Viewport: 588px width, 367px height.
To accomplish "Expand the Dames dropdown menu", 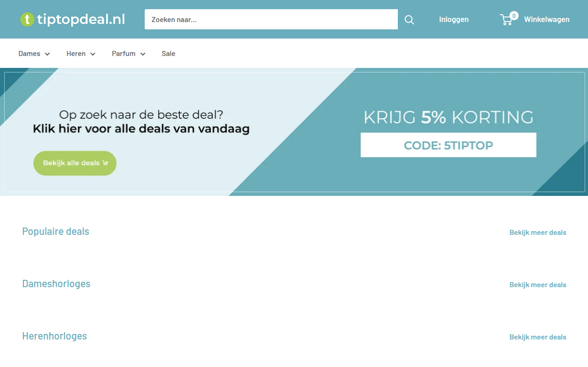I will click(34, 54).
